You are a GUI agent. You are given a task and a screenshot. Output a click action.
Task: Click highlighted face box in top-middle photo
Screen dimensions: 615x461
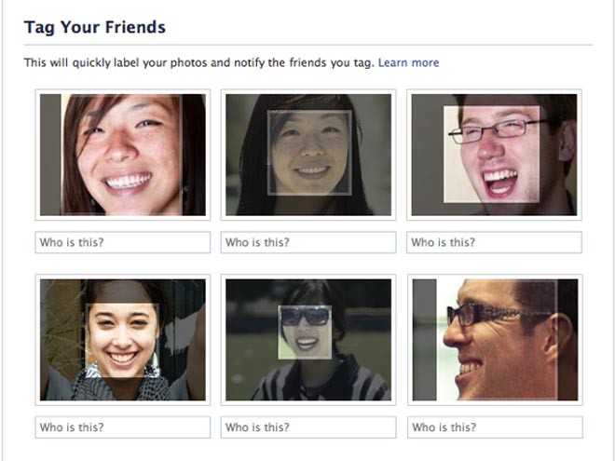coord(309,153)
